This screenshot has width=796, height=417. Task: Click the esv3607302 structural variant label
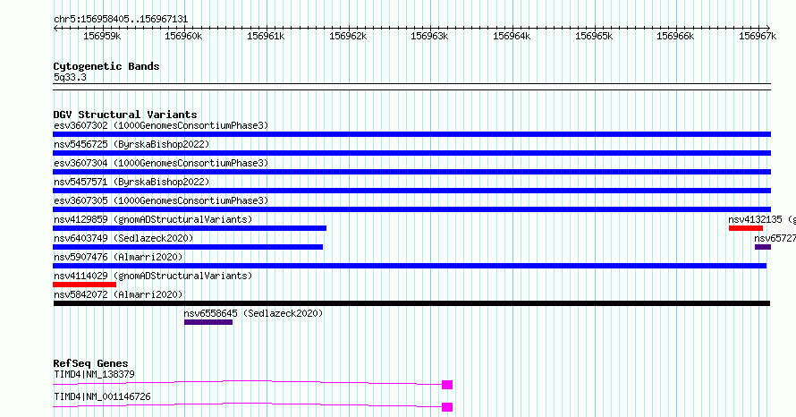161,125
